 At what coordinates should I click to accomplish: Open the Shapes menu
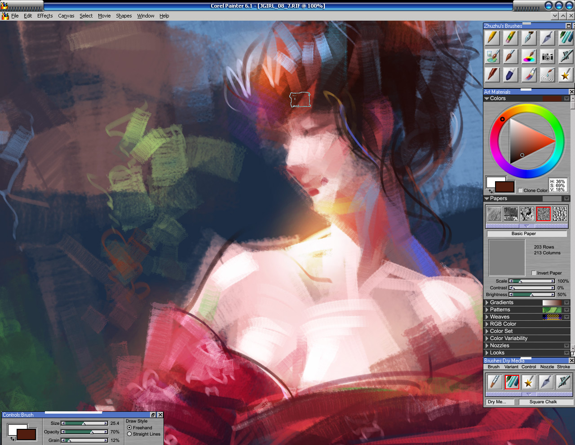click(x=124, y=16)
